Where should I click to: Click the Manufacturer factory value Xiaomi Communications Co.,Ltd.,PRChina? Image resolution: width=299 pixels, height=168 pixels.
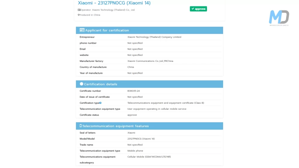tap(150, 61)
